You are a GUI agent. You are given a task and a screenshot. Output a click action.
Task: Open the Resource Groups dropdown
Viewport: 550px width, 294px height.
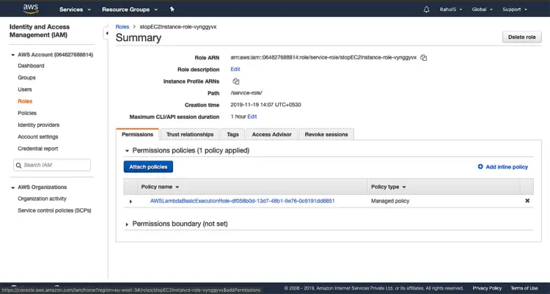[130, 10]
